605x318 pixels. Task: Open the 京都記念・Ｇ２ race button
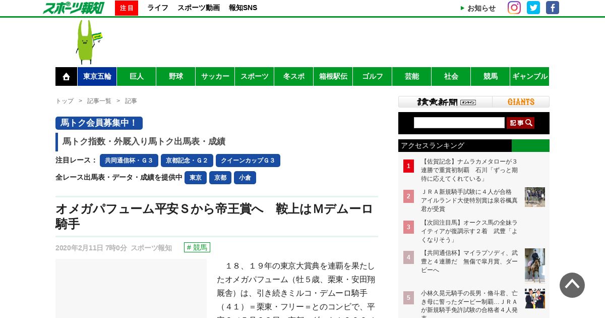pyautogui.click(x=187, y=161)
